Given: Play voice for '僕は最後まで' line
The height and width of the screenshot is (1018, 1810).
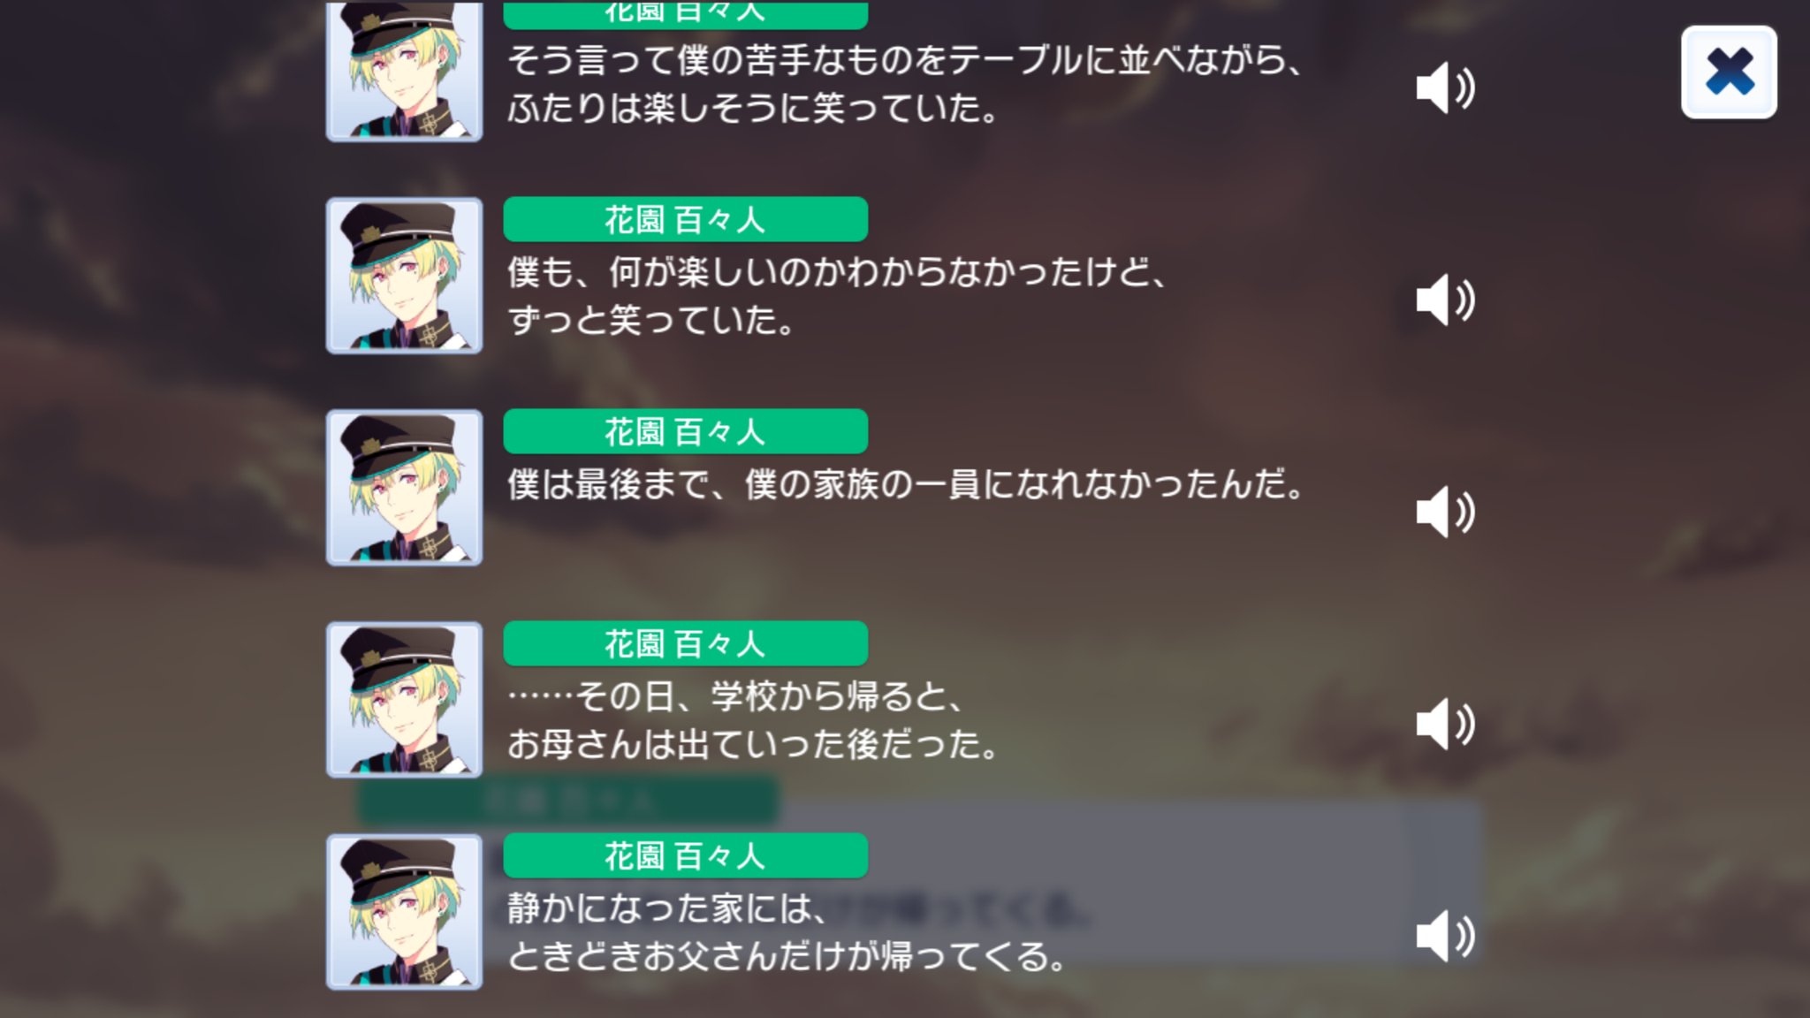Looking at the screenshot, I should click(1445, 512).
